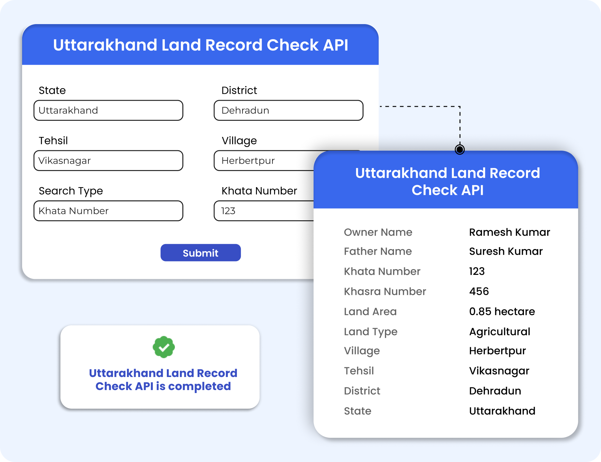Click the Tehsil field with Vikasnagar
Screen dimensions: 601x462
click(108, 161)
